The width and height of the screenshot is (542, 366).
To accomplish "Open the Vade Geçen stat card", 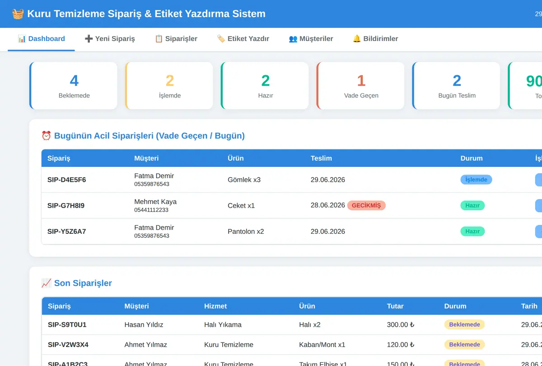I will [x=361, y=86].
